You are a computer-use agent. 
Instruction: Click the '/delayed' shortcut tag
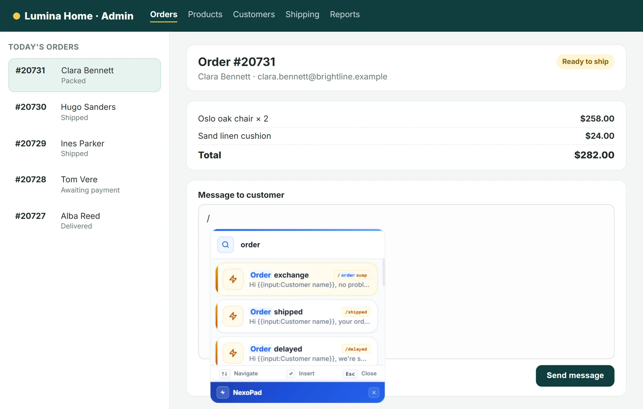(356, 349)
